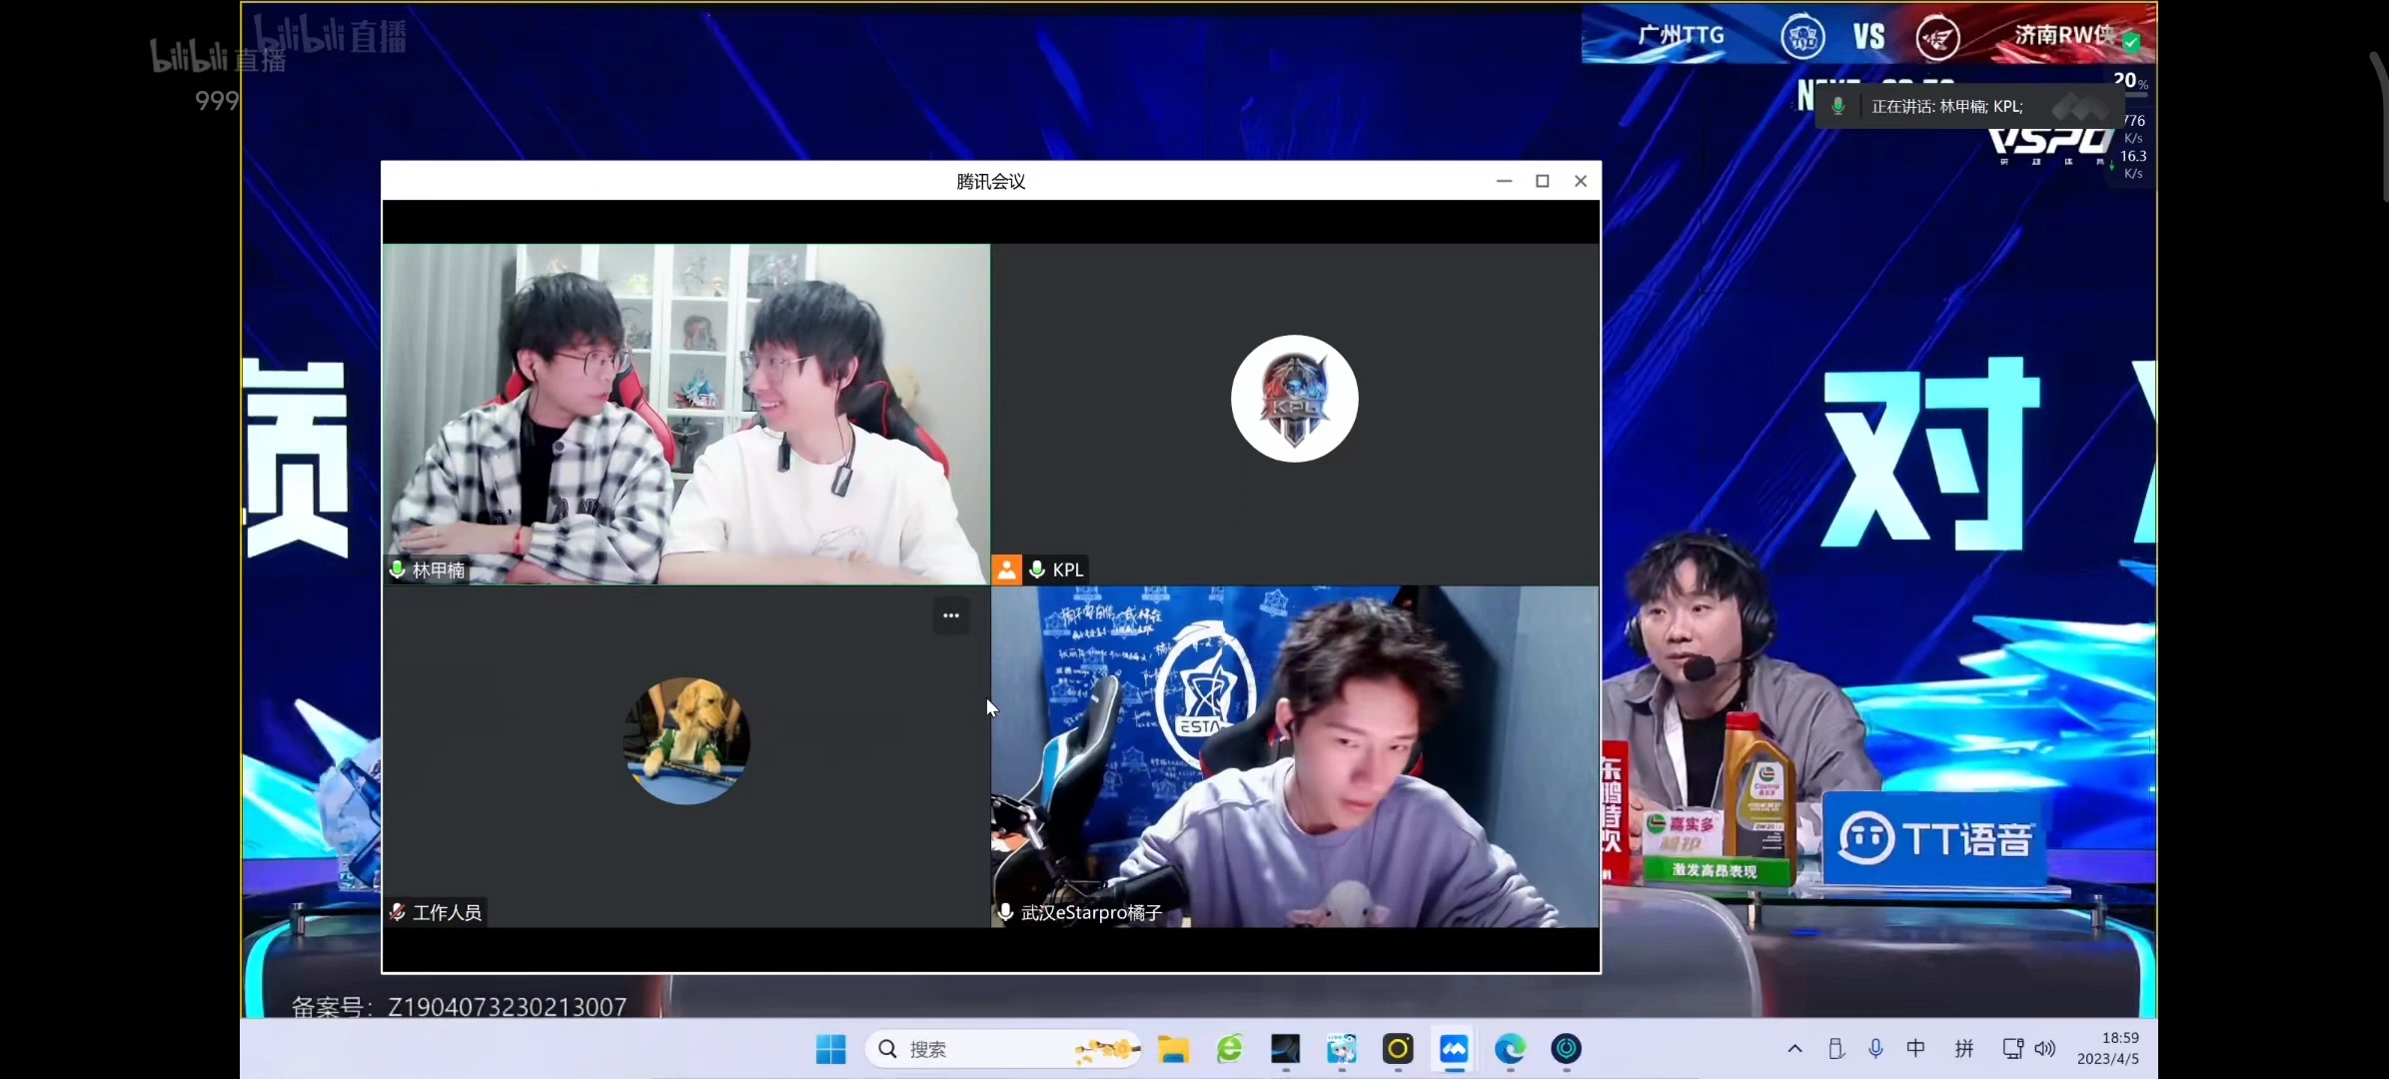The image size is (2389, 1079).
Task: Toggle microphone icon next to 林甲楠 name
Action: (x=397, y=569)
